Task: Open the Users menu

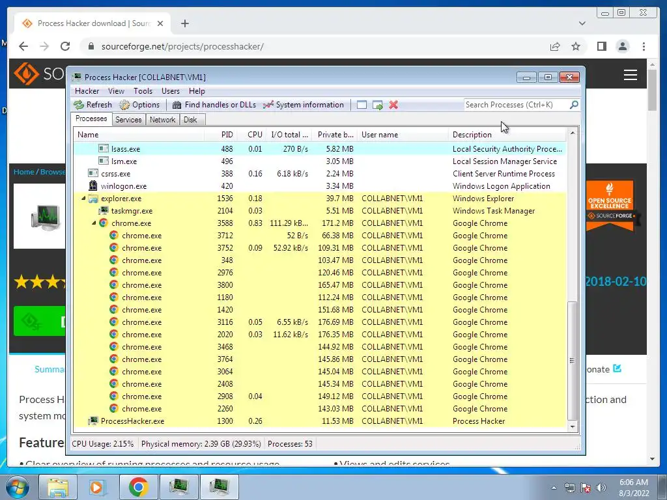Action: click(171, 91)
